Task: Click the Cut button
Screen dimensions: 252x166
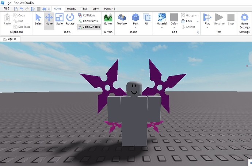Action: tap(18, 21)
